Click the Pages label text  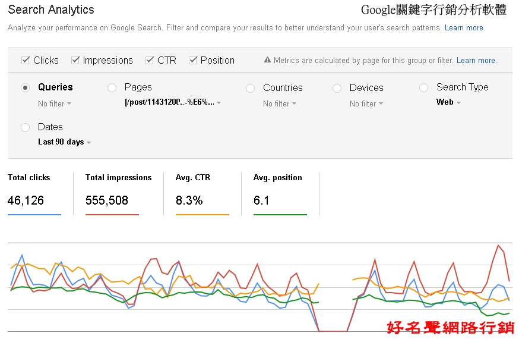coord(138,87)
